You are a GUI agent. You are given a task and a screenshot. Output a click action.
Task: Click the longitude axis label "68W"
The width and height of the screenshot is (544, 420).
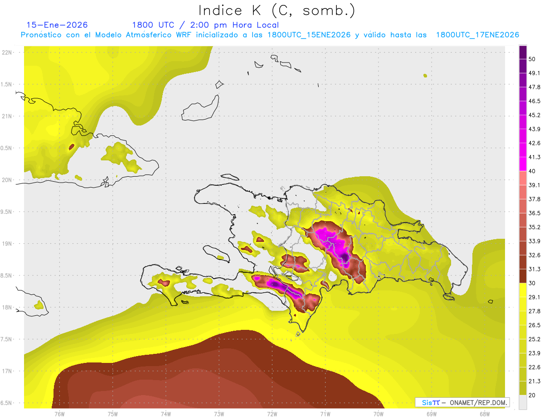point(484,414)
